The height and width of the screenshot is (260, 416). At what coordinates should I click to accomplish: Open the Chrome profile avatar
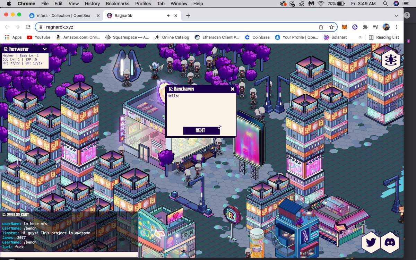(386, 27)
